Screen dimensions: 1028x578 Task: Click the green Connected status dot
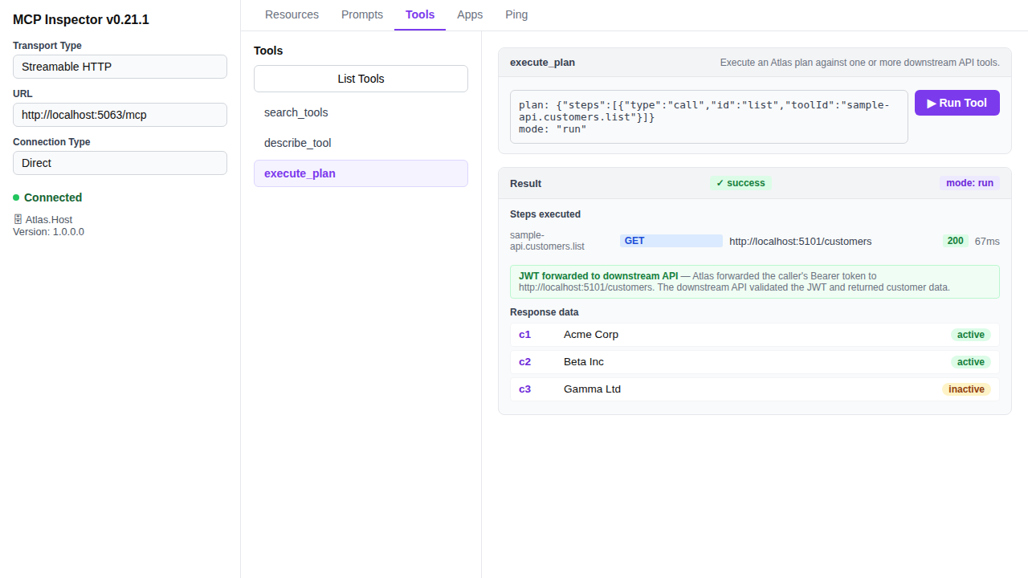click(x=18, y=197)
